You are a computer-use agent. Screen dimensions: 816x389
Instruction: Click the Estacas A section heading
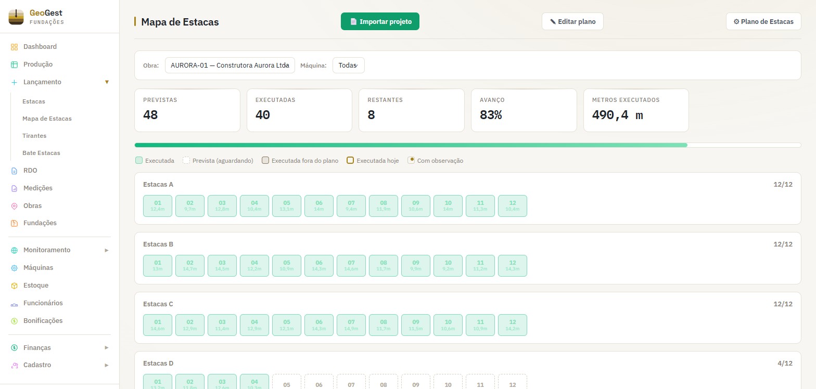click(158, 185)
